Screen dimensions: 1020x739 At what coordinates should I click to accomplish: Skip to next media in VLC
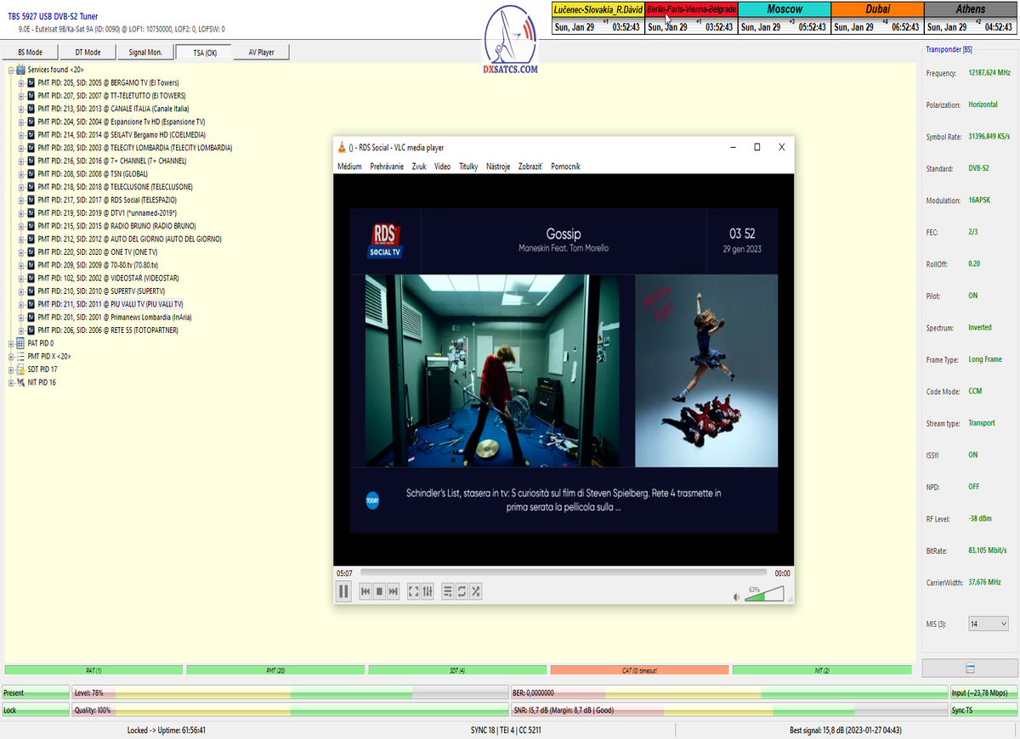tap(393, 591)
